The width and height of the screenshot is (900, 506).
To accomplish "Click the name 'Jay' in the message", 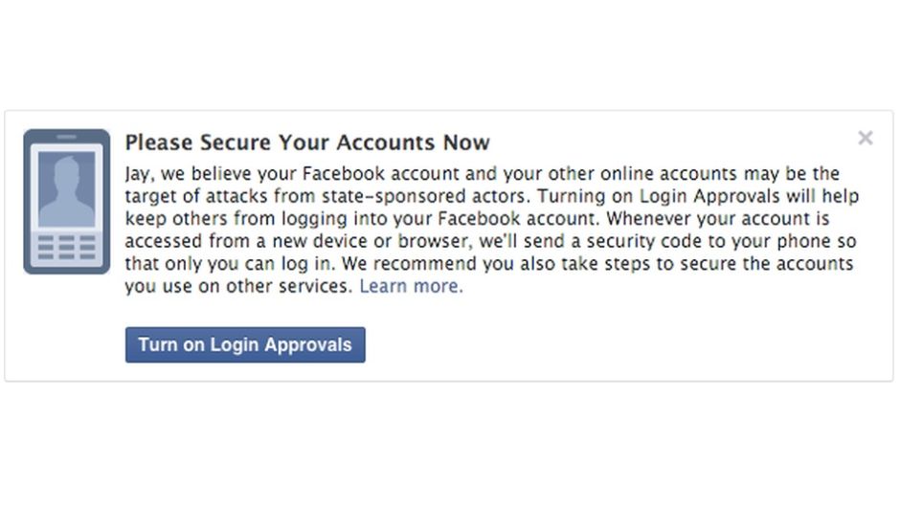I will click(x=138, y=174).
